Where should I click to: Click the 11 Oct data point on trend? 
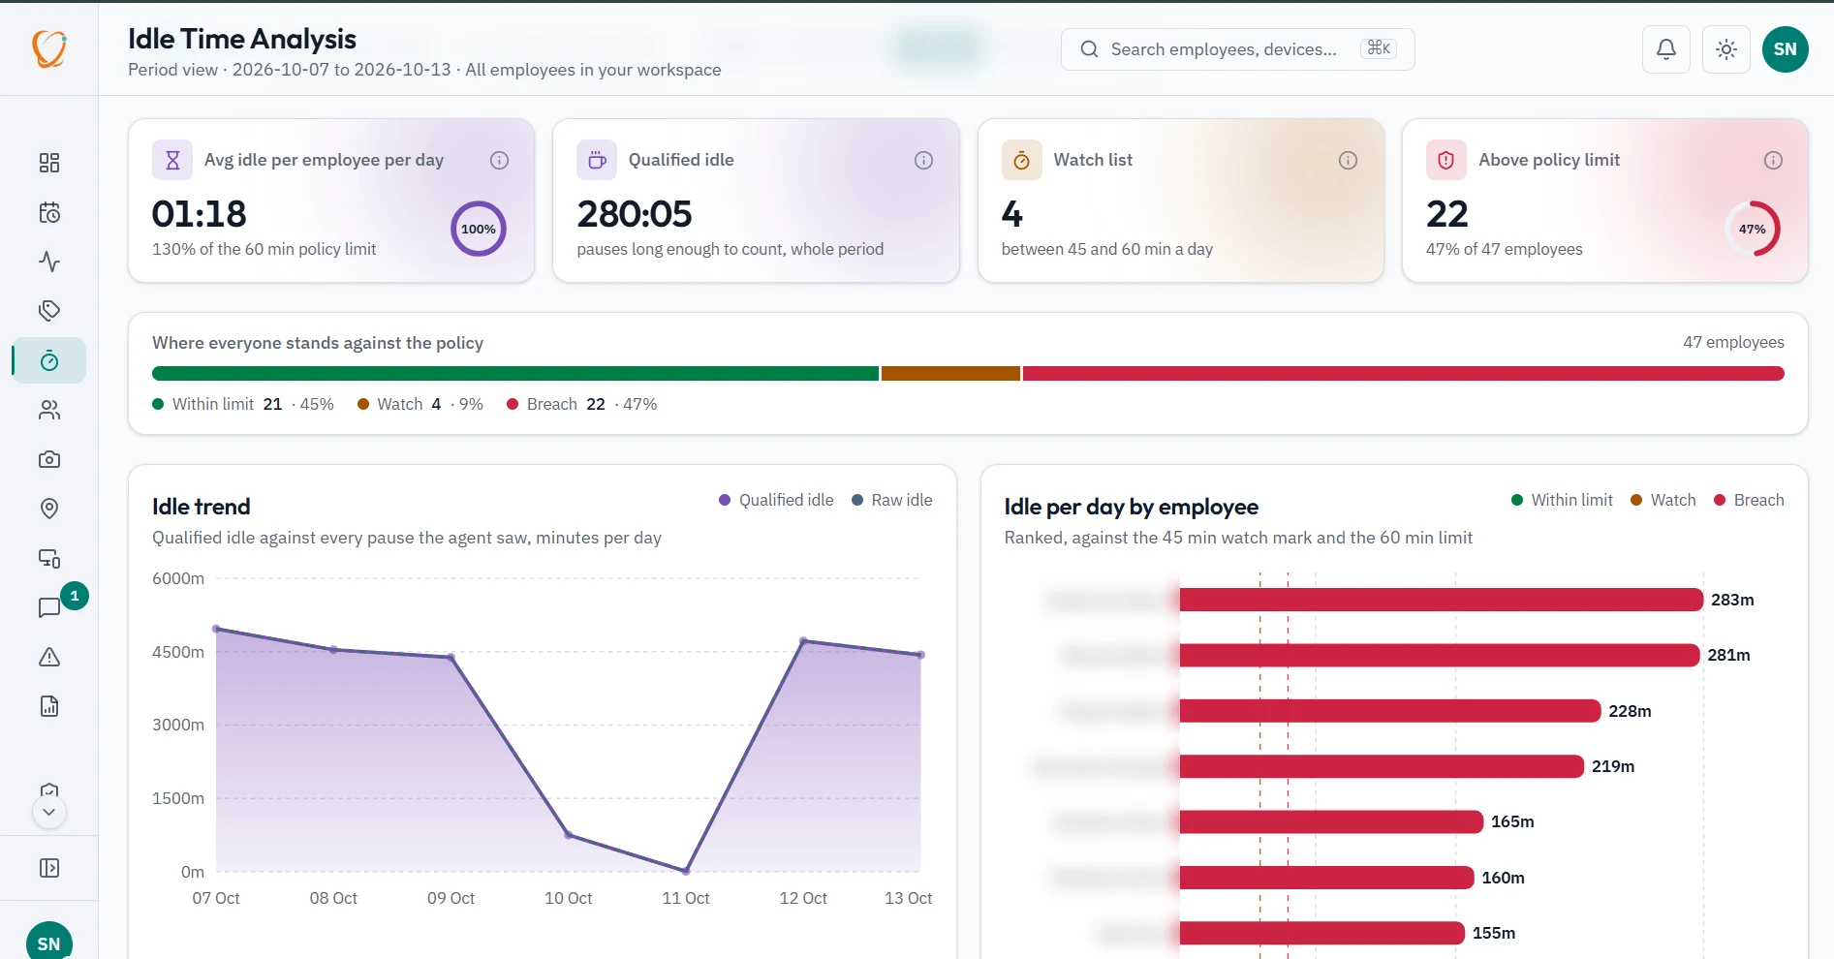[x=686, y=871]
